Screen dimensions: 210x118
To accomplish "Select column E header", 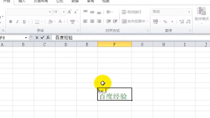I will pyautogui.click(x=87, y=44).
